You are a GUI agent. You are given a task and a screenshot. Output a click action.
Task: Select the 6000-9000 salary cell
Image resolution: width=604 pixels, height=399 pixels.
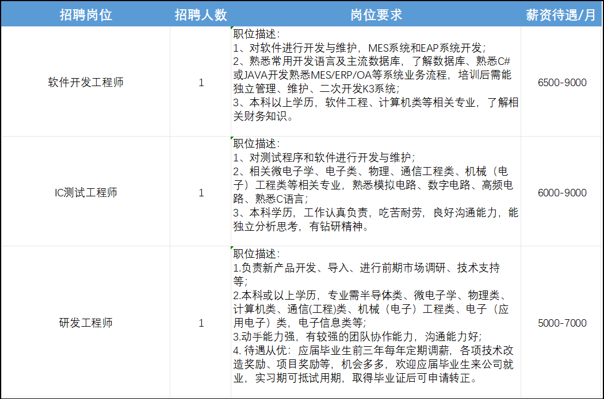tap(561, 192)
